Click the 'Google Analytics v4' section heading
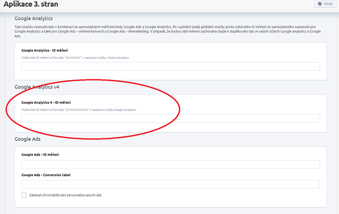This screenshot has height=214, width=339. click(x=37, y=87)
